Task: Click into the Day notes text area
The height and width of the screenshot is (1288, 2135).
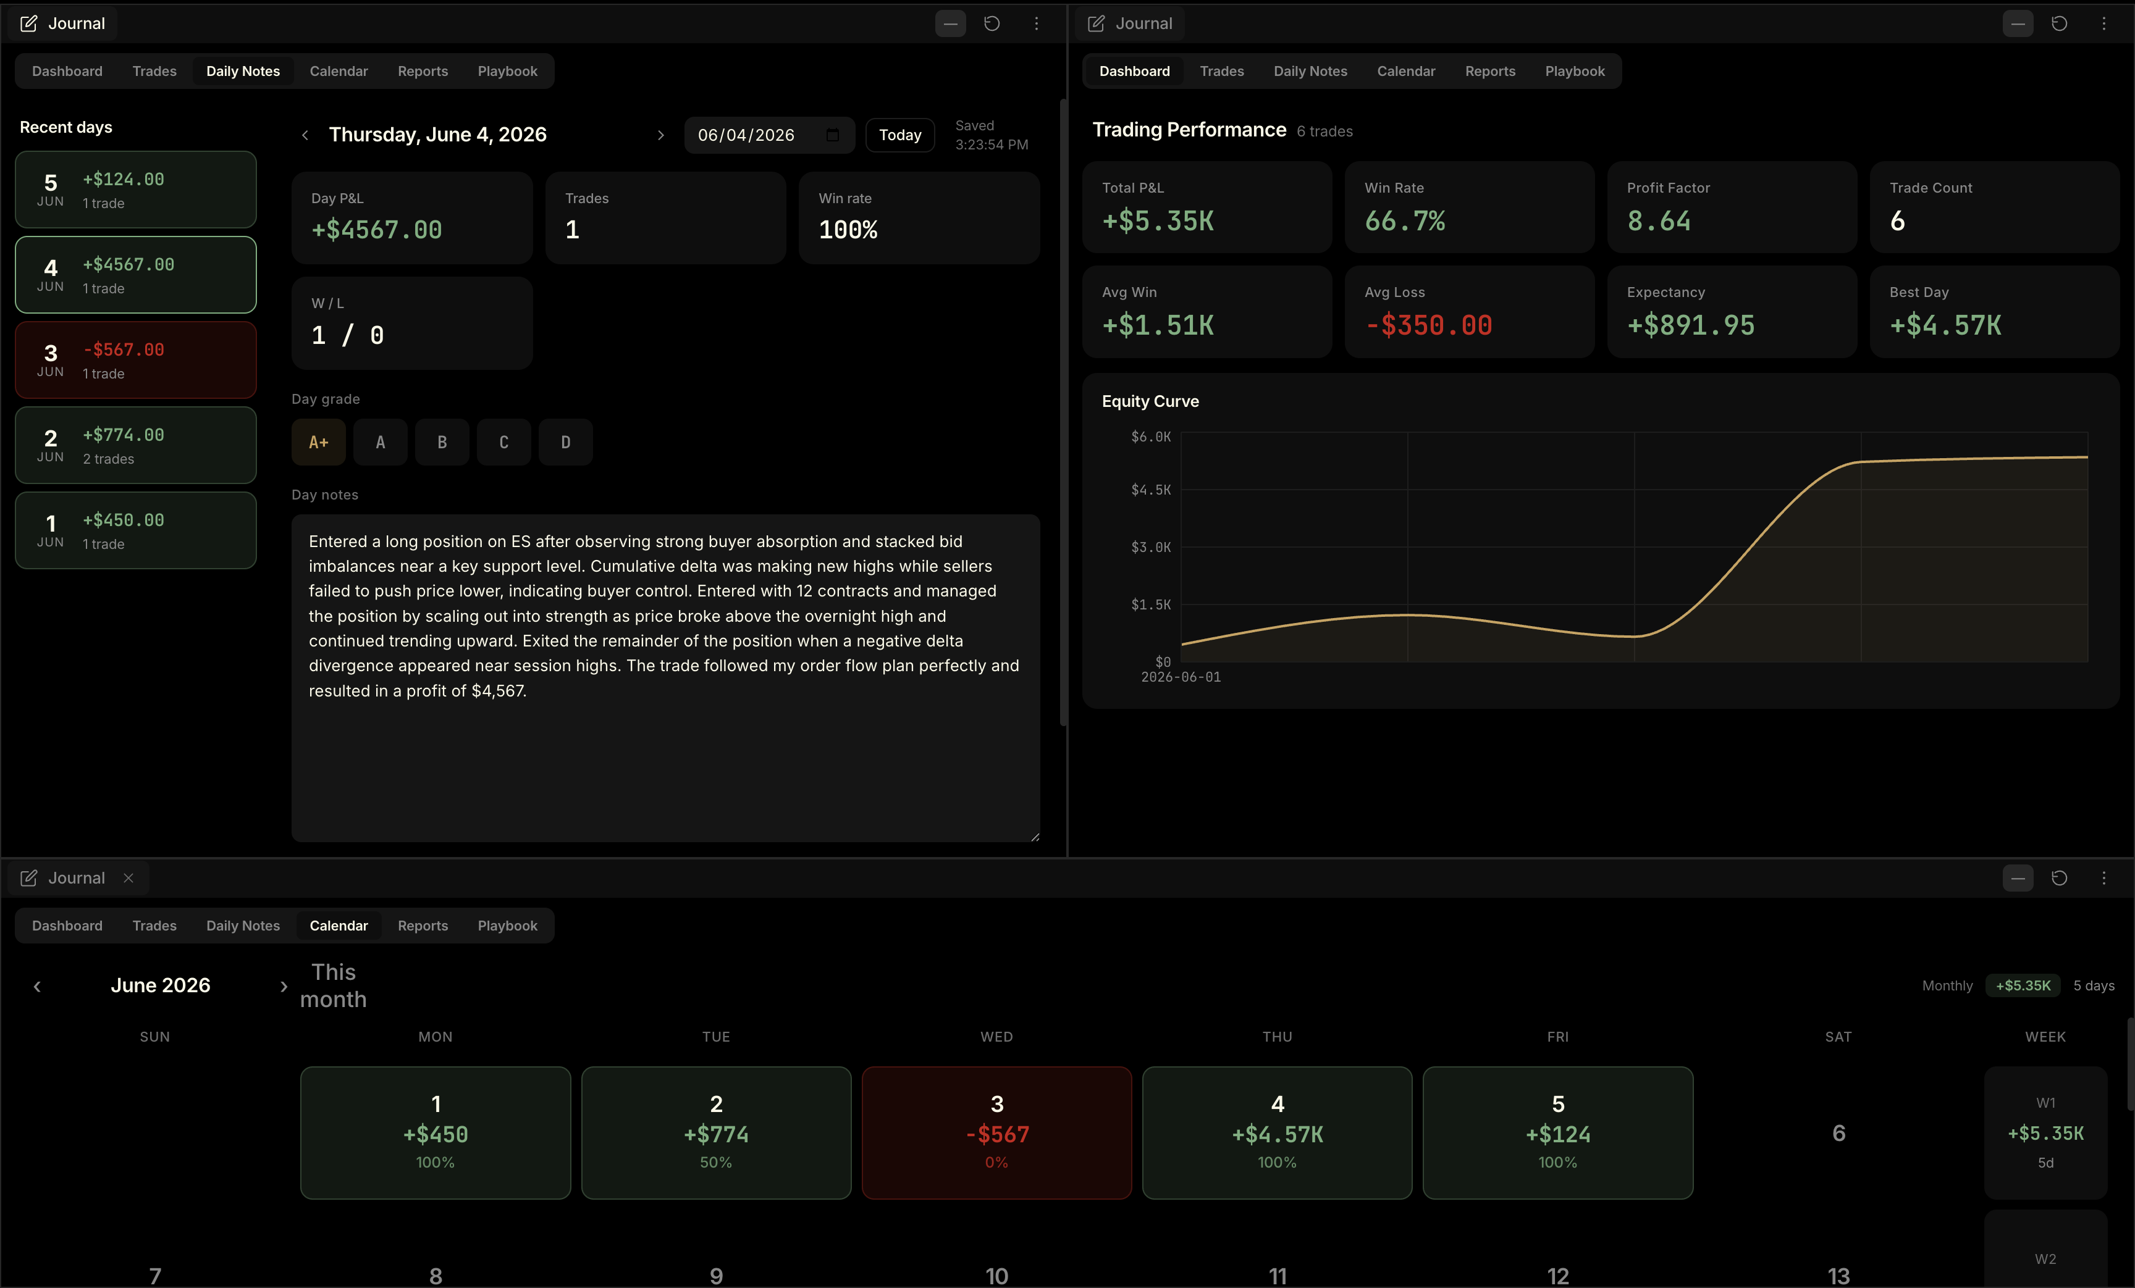Action: click(665, 678)
